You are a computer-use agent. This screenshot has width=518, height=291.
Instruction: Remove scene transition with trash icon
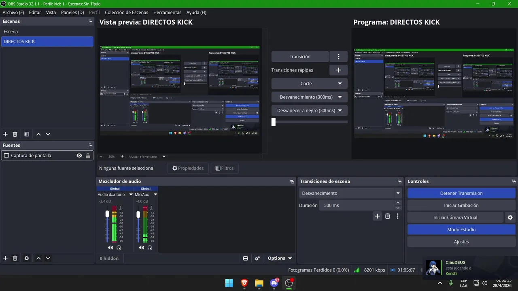(x=387, y=216)
